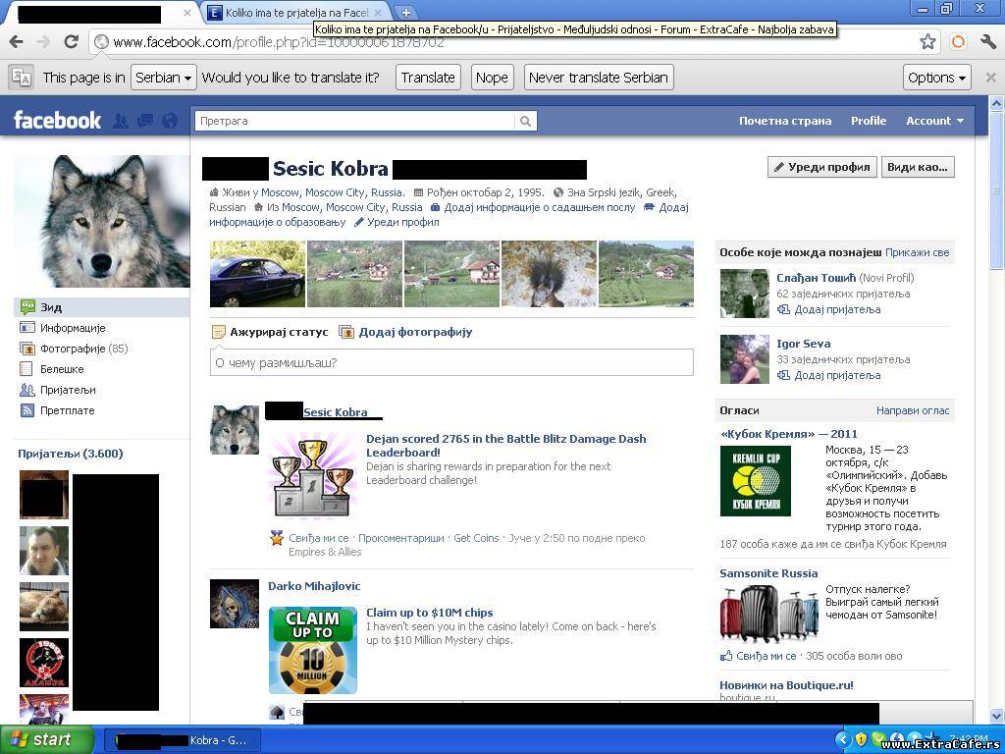
Task: Open the Windows start button
Action: click(x=46, y=739)
